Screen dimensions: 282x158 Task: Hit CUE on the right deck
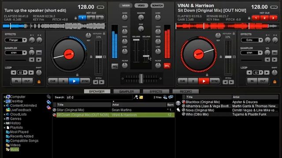[182, 81]
